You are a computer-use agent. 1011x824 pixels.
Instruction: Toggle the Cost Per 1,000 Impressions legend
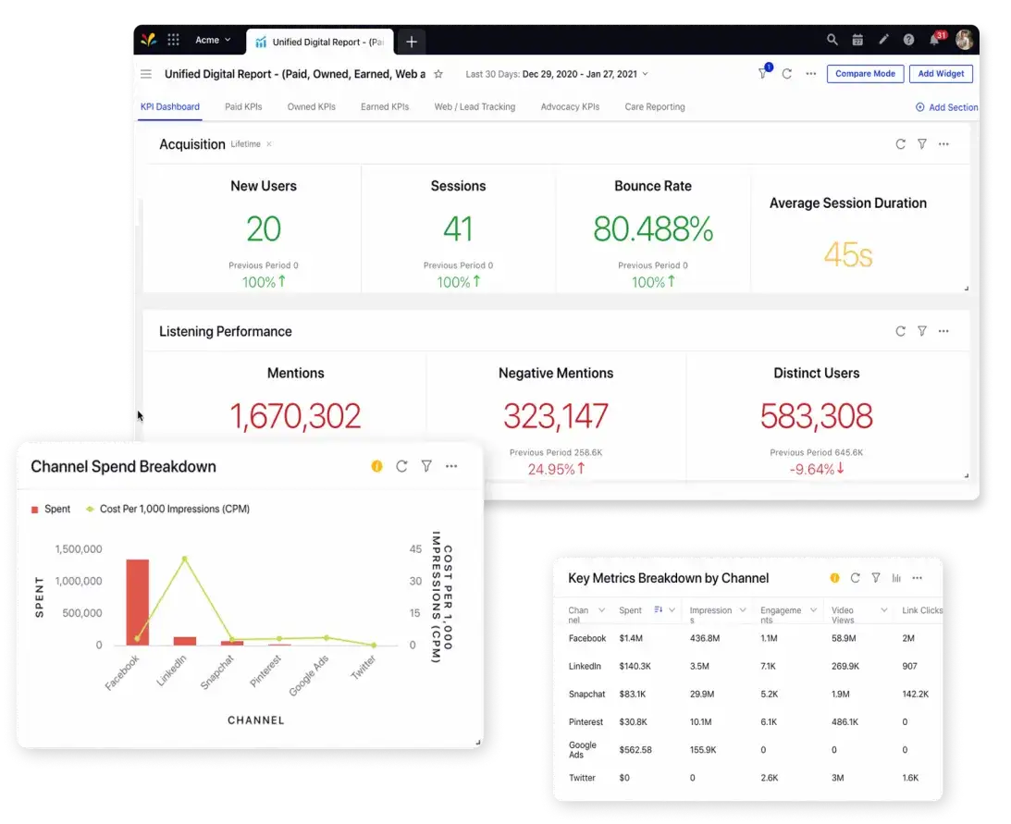coord(167,509)
